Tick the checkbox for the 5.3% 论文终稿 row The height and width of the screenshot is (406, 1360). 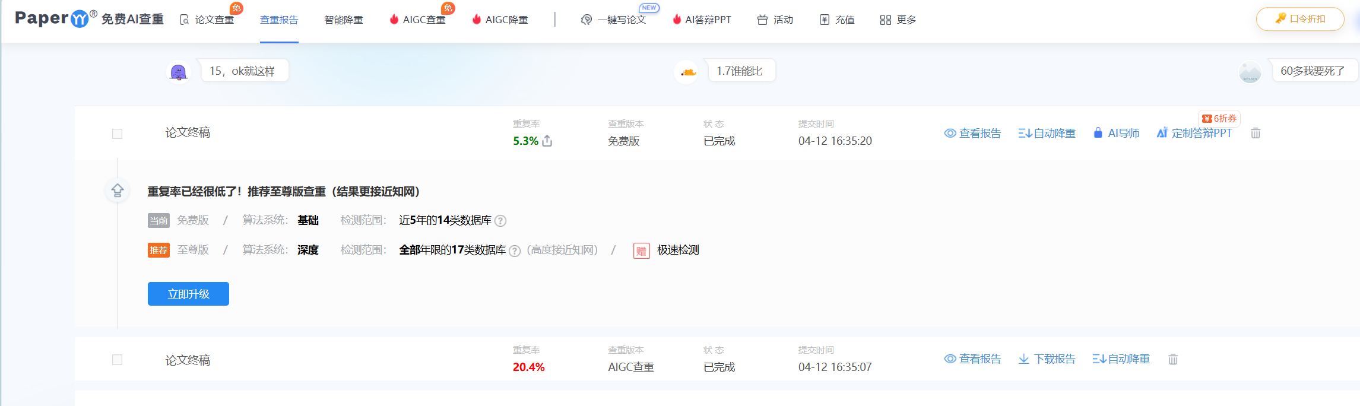point(117,134)
